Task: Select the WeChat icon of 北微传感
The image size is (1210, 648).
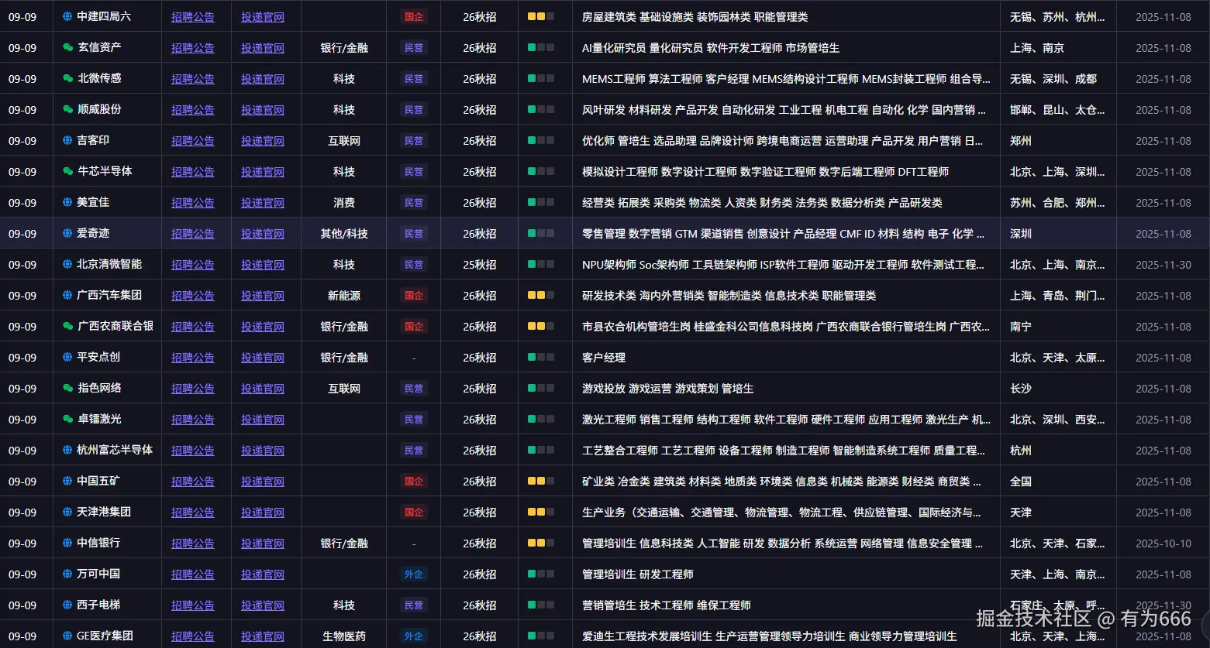Action: [65, 78]
